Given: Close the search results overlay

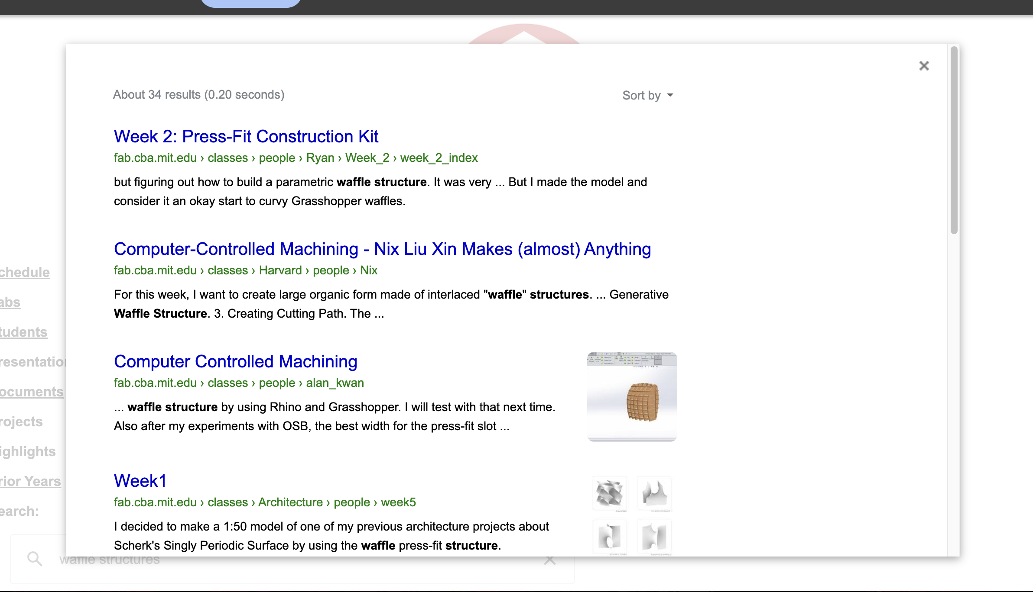Looking at the screenshot, I should 924,66.
